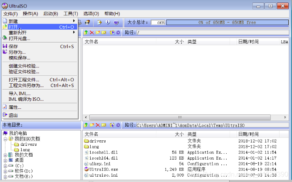This screenshot has height=182, width=292.
Task: Click the image pane path field
Action: coord(213,32)
